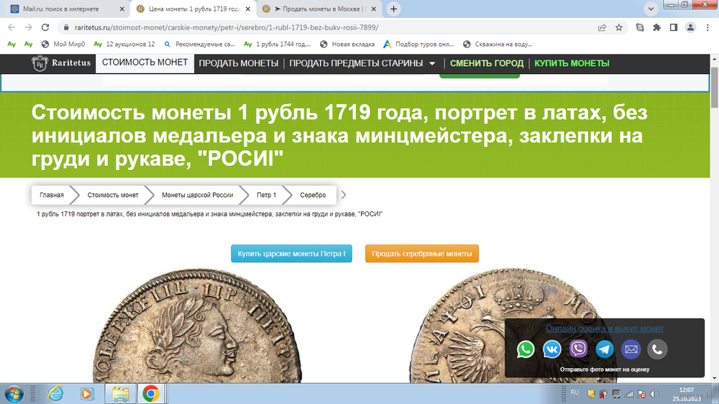Open Chrome profile avatar
The image size is (719, 404).
point(690,27)
